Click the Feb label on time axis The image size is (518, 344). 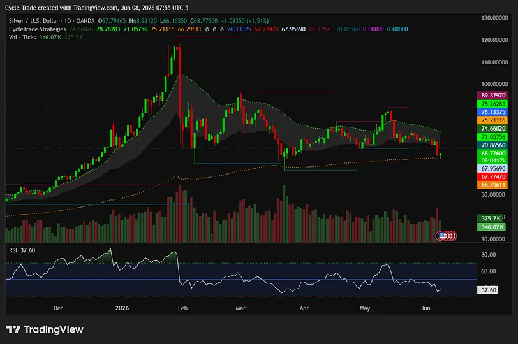pyautogui.click(x=182, y=308)
